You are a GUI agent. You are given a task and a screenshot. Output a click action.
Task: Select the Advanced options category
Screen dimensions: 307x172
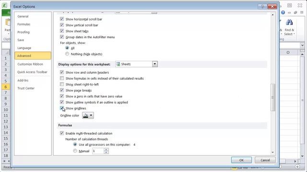pos(33,55)
